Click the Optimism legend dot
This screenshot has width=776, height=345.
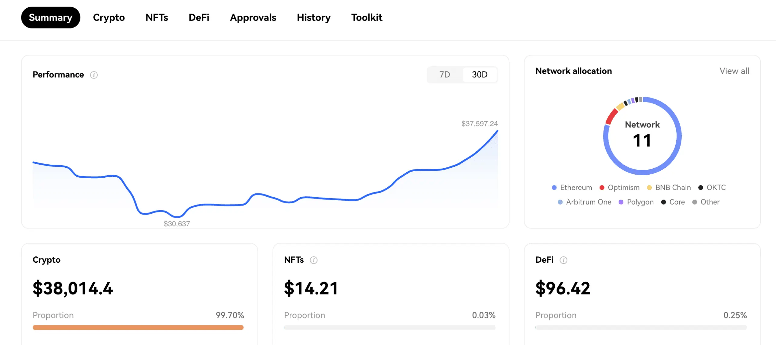tap(602, 188)
